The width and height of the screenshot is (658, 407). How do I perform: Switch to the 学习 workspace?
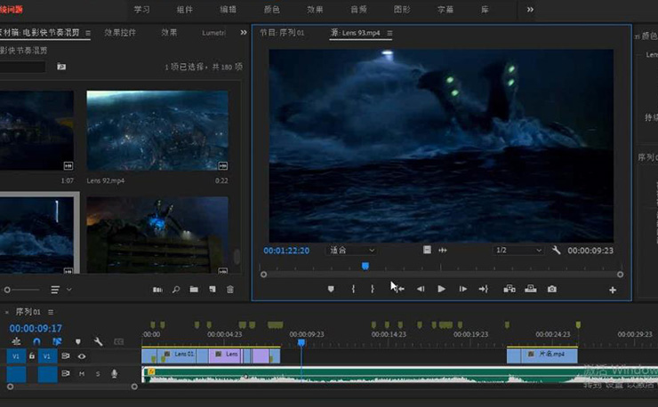click(x=142, y=9)
